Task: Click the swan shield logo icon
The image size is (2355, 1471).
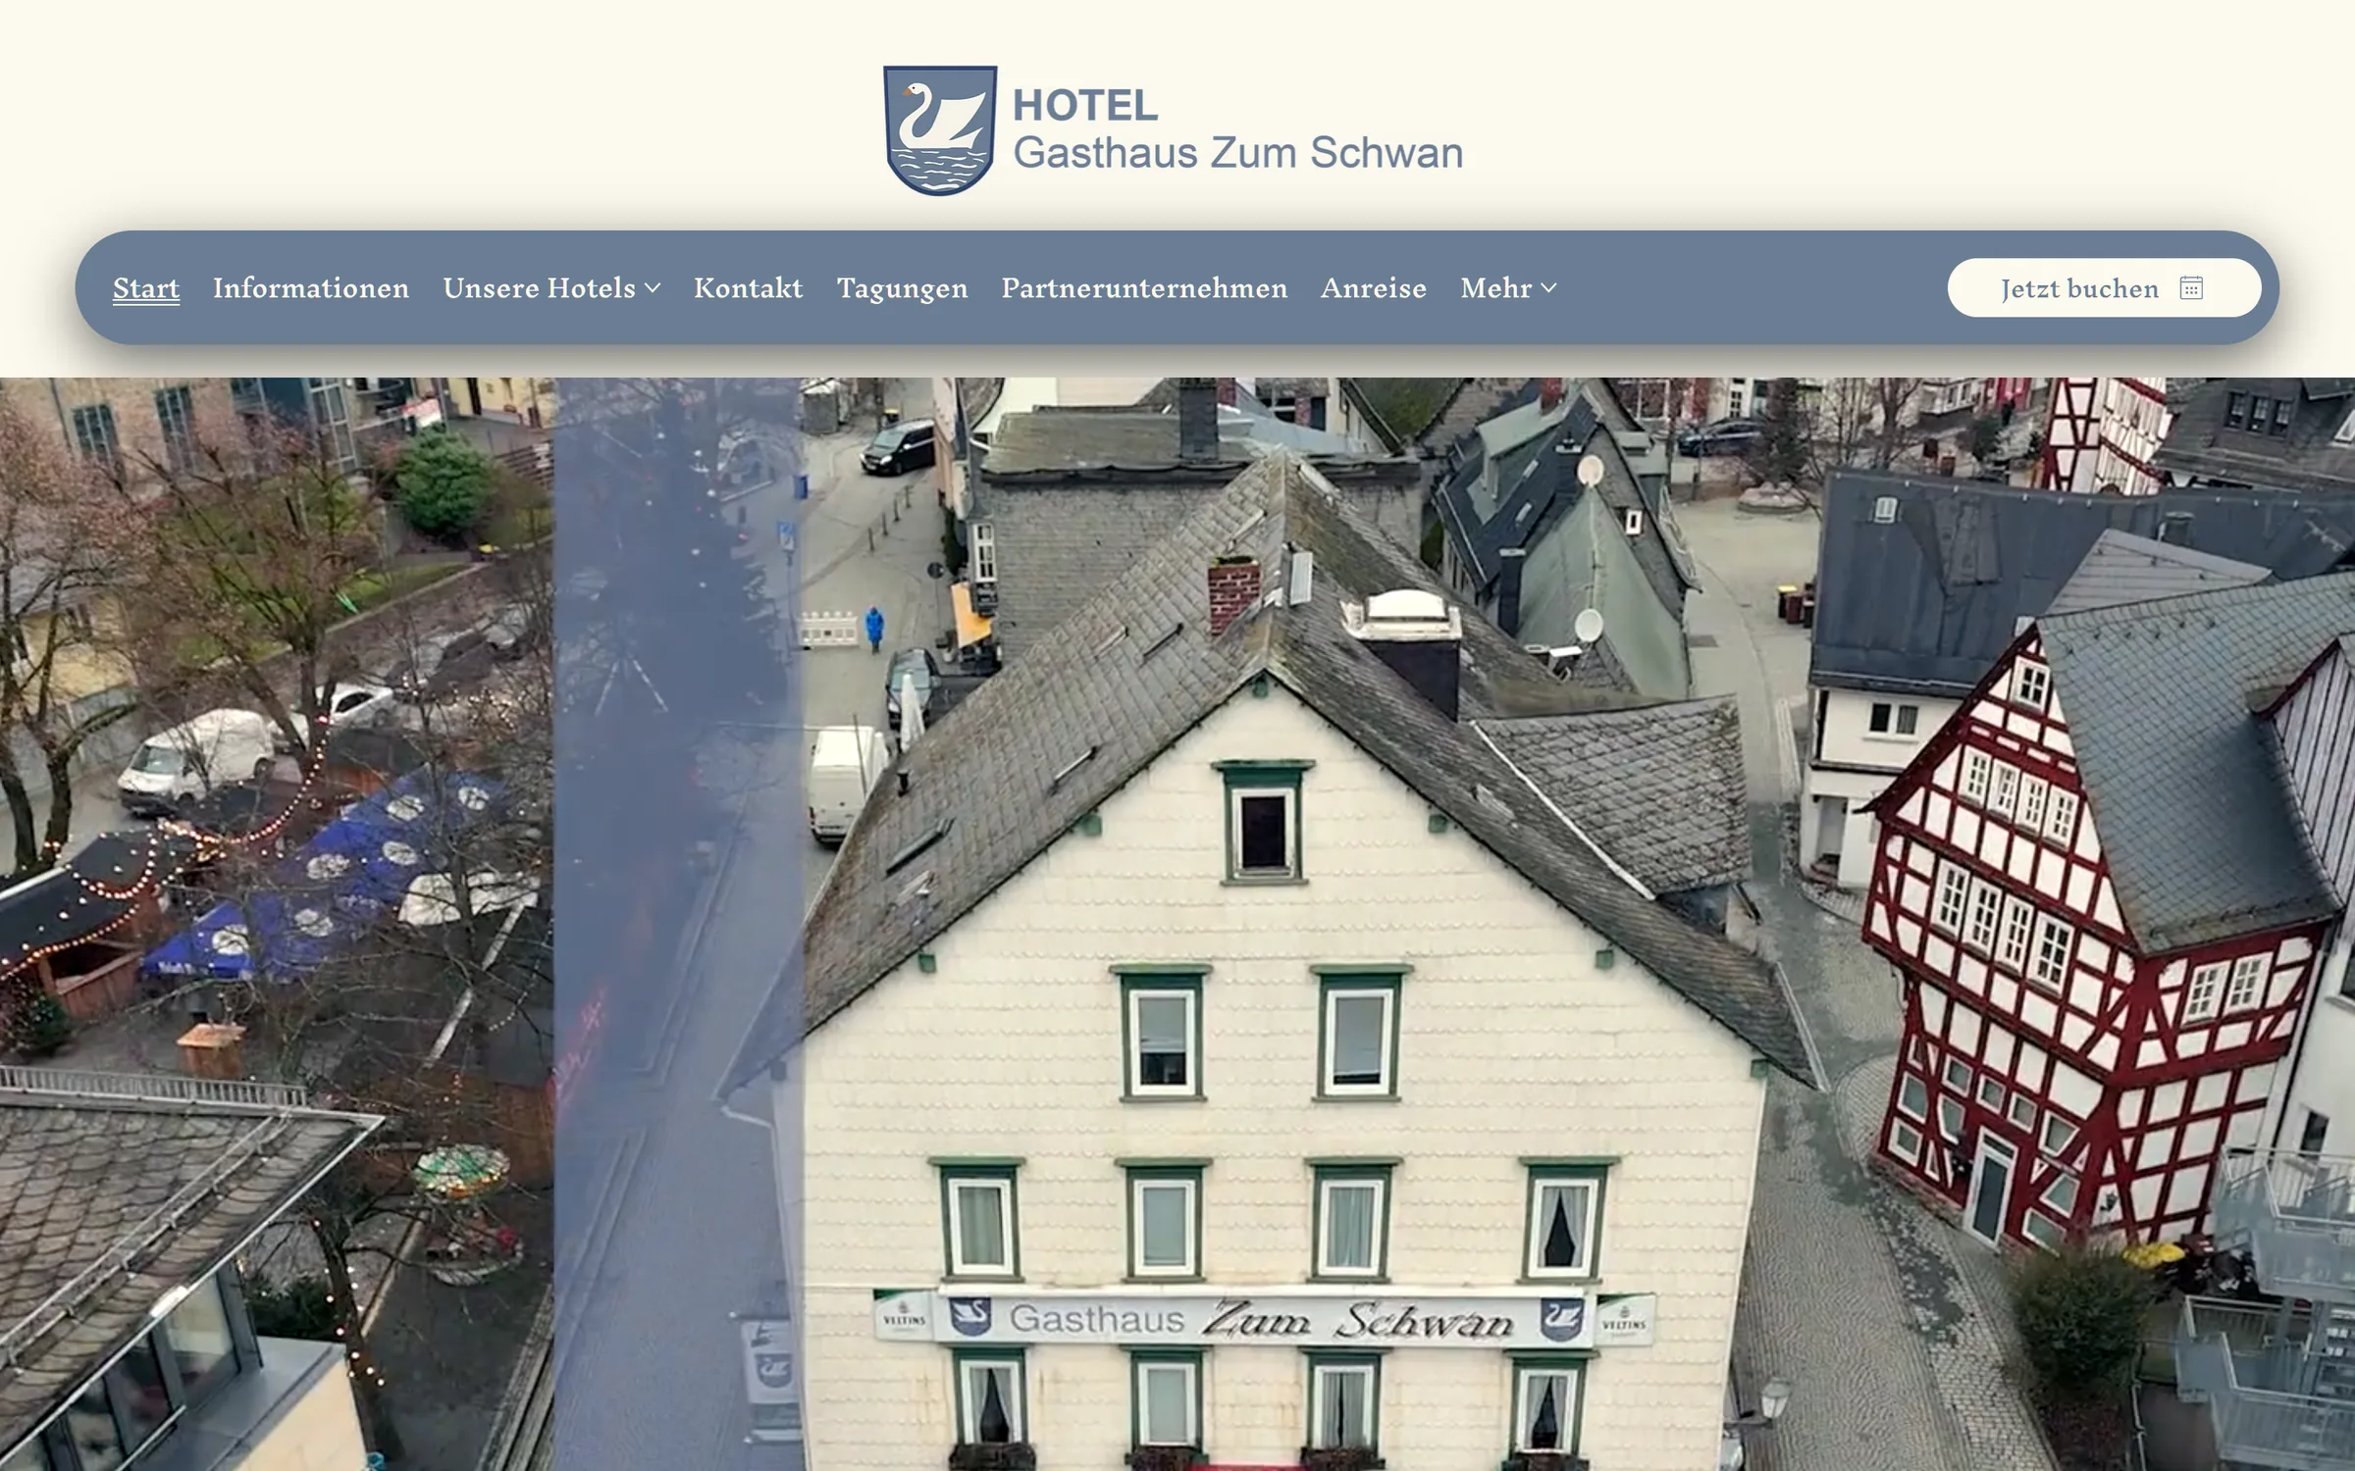Action: 940,130
